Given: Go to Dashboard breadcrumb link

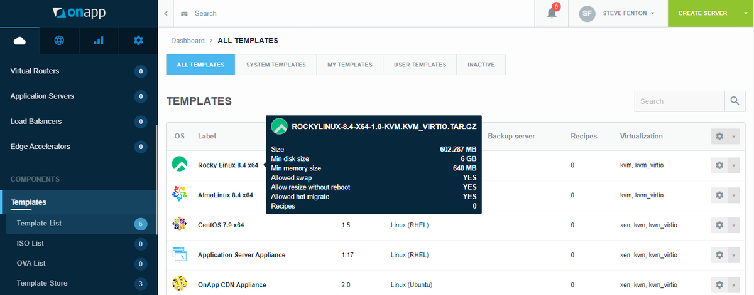Looking at the screenshot, I should coord(188,41).
